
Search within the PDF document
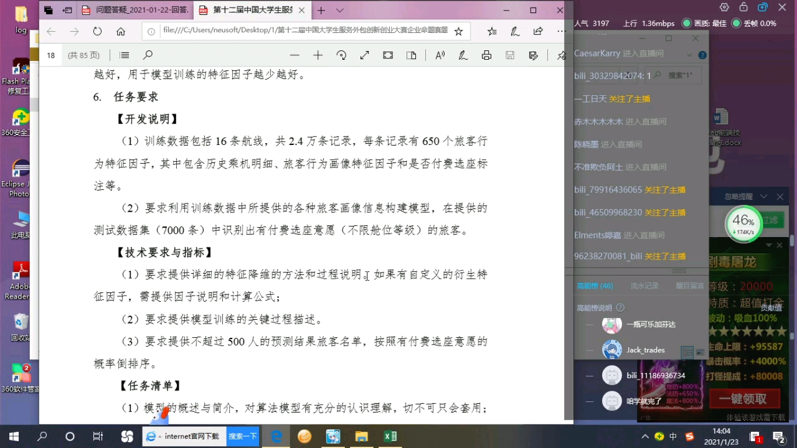(x=148, y=55)
